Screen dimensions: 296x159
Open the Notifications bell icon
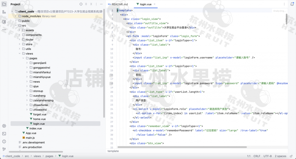pyautogui.click(x=292, y=4)
